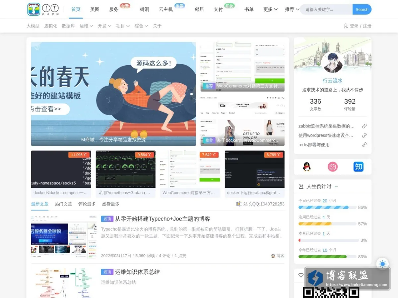Image resolution: width=398 pixels, height=298 pixels.
Task: Select the 点赞最多 tab
Action: pyautogui.click(x=110, y=204)
